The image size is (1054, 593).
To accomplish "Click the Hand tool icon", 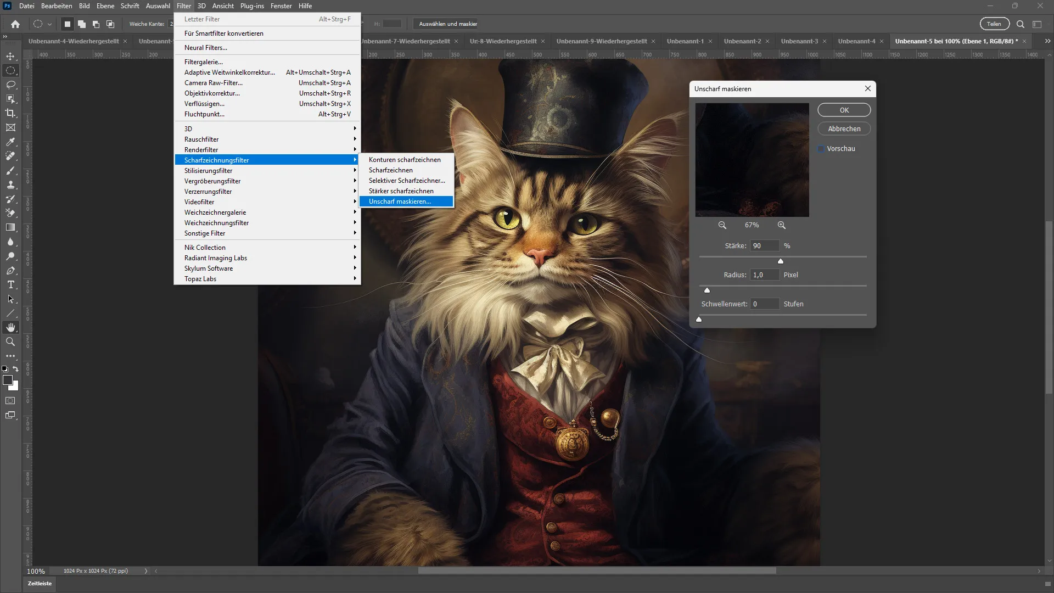I will pyautogui.click(x=10, y=327).
